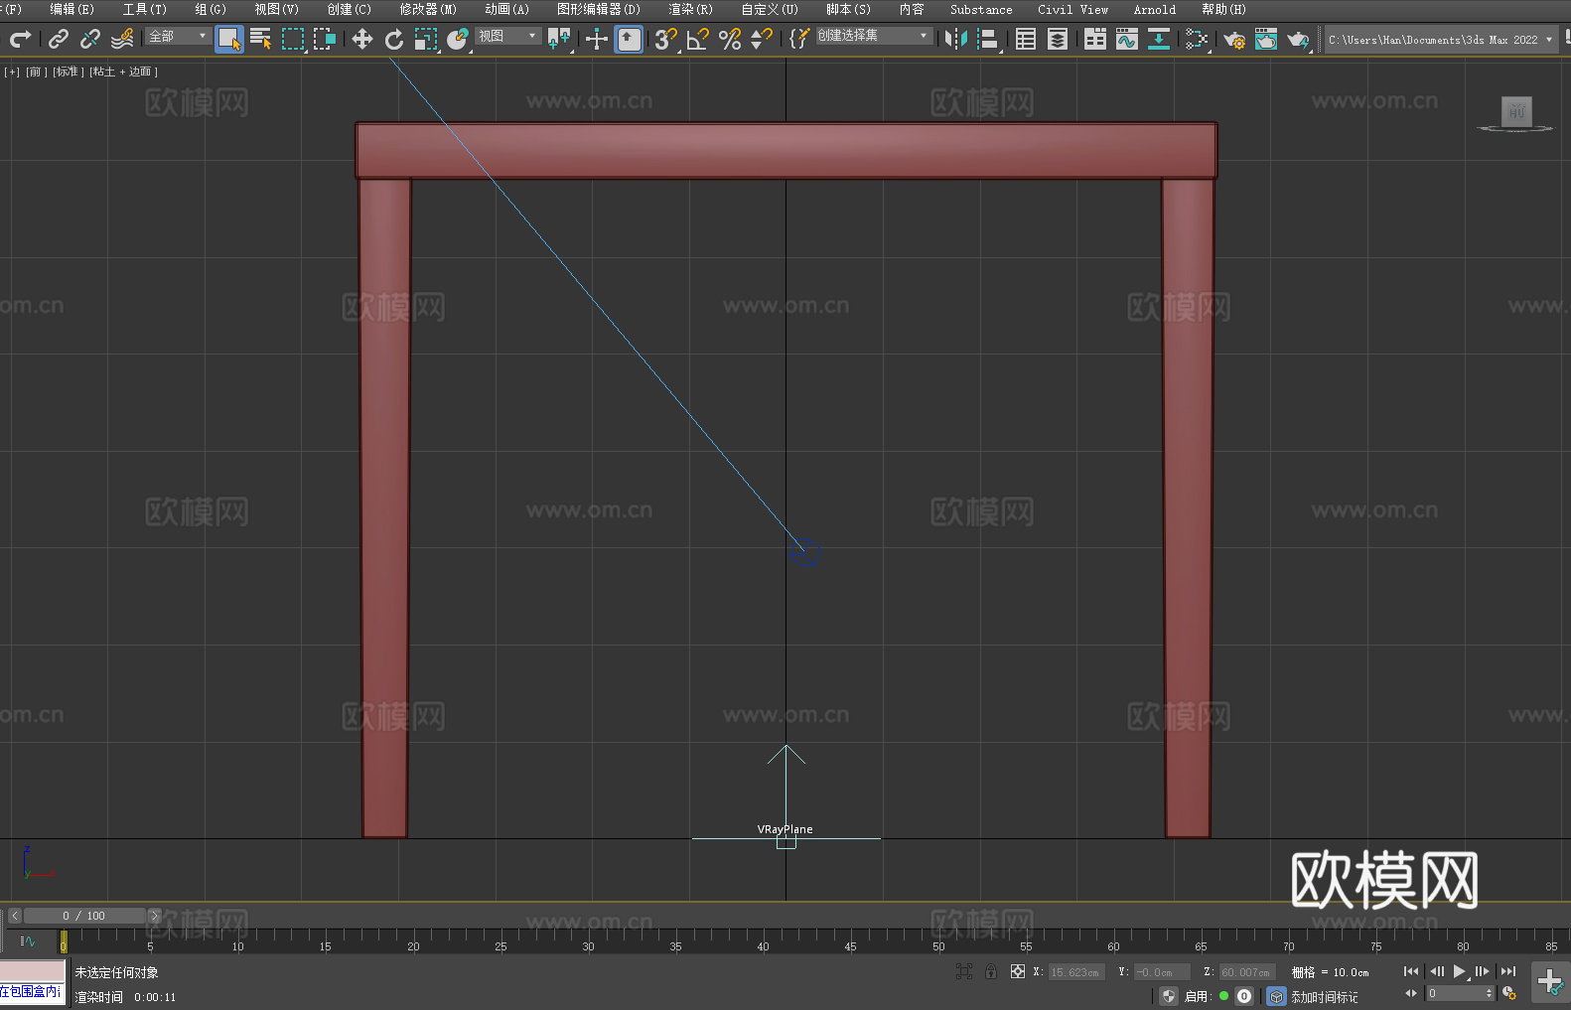Toggle the Angle Snap button
Image resolution: width=1571 pixels, height=1010 pixels.
pos(698,39)
